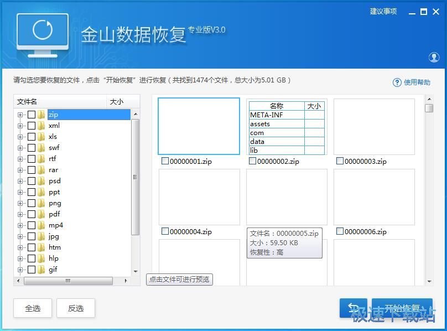447x331 pixels.
Task: Expand the hlp tree node
Action: (x=20, y=258)
